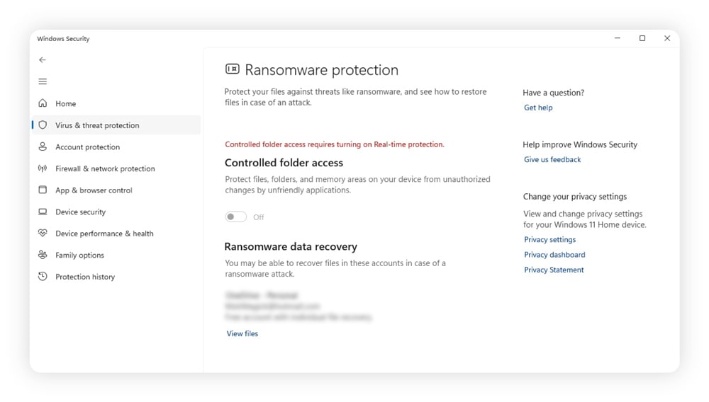
Task: Click the Ransomware protection header icon
Action: pos(233,69)
